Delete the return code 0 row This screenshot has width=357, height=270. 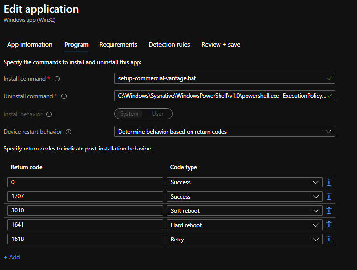tap(329, 182)
